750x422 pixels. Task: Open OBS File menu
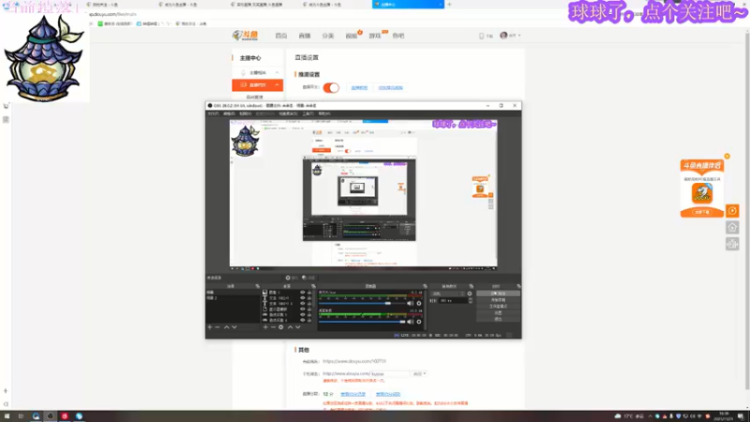pos(214,113)
